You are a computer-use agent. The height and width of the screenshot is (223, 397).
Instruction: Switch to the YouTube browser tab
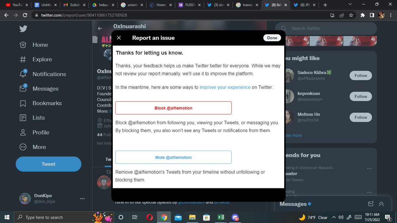point(16,5)
